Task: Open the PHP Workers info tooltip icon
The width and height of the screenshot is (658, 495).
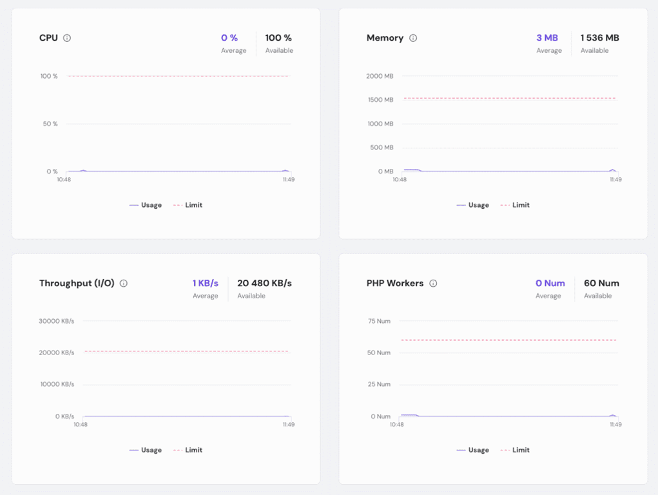Action: pos(433,283)
